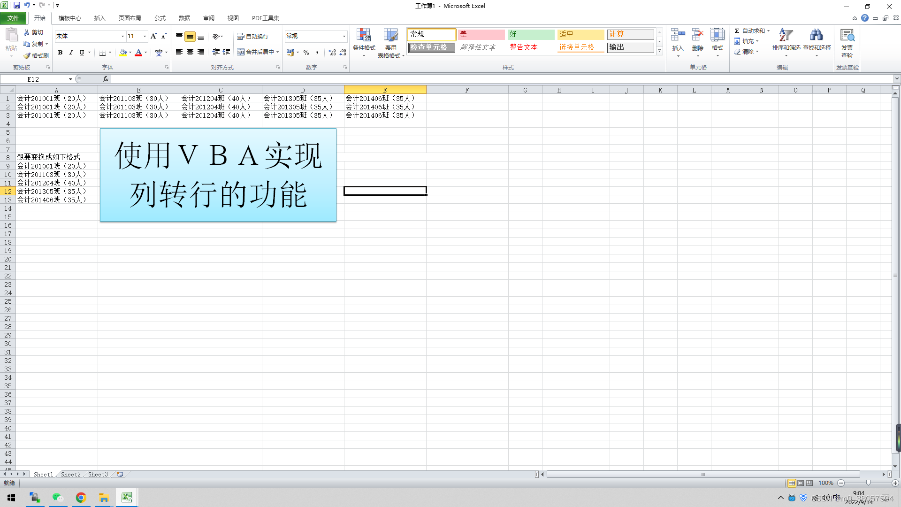The width and height of the screenshot is (901, 507).
Task: Click the Format Painter brush icon
Action: click(x=27, y=55)
